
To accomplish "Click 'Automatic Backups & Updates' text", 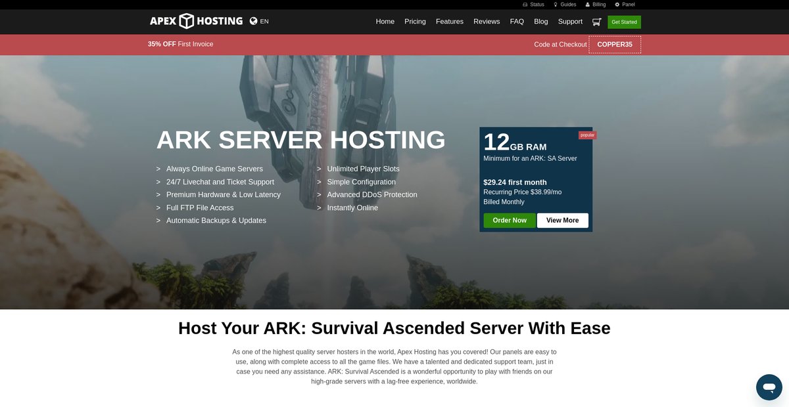I will tap(216, 221).
